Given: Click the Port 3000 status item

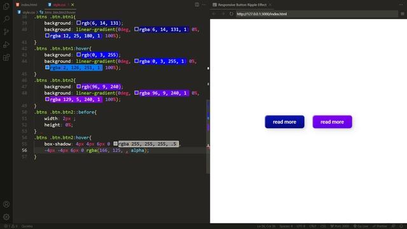Looking at the screenshot, I should pyautogui.click(x=340, y=226).
